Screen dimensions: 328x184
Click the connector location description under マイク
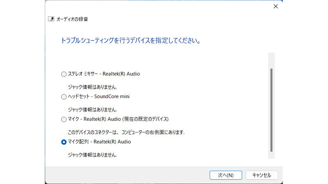pos(126,132)
